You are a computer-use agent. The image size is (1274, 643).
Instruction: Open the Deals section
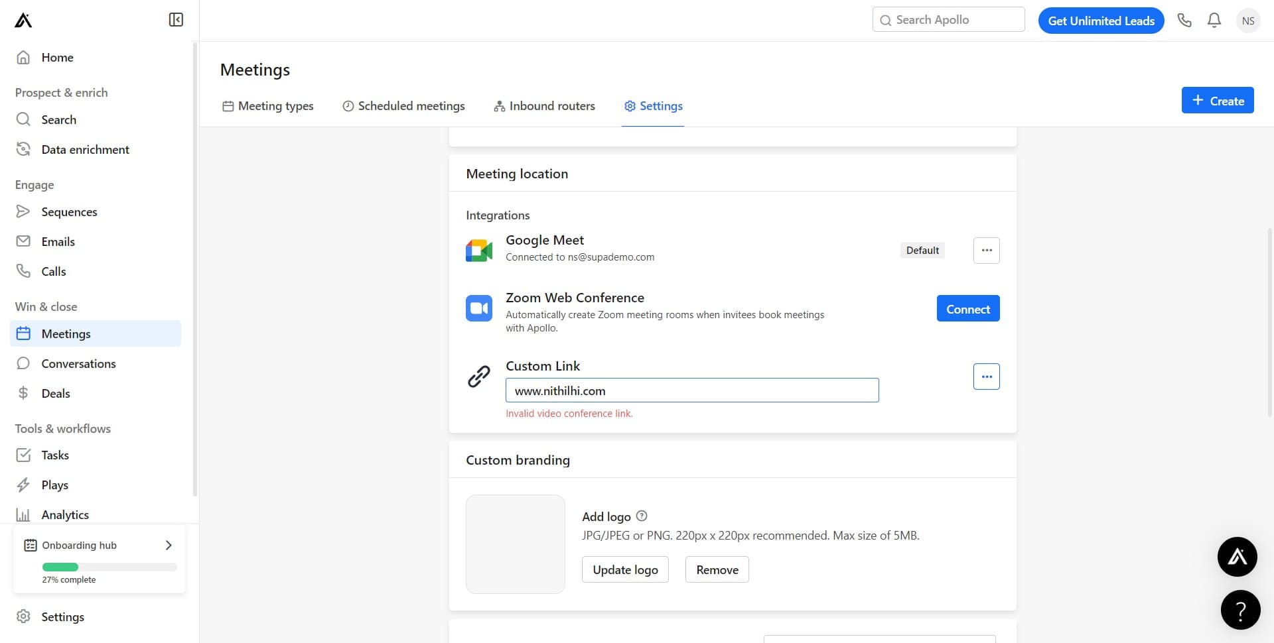[x=56, y=393]
